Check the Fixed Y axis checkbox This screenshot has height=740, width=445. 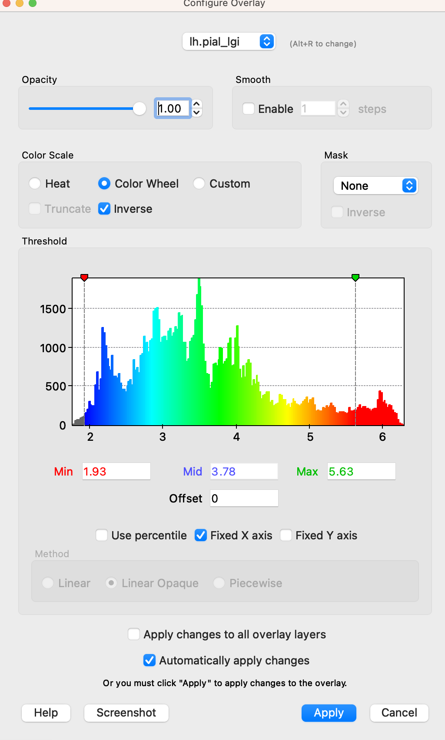pos(286,535)
